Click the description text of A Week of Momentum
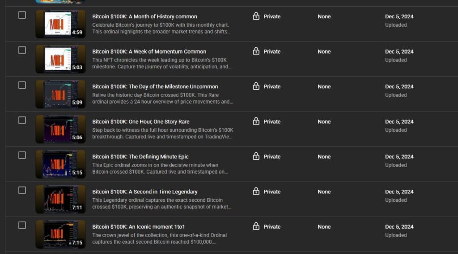Screen dimensions: 458x254 point(162,63)
